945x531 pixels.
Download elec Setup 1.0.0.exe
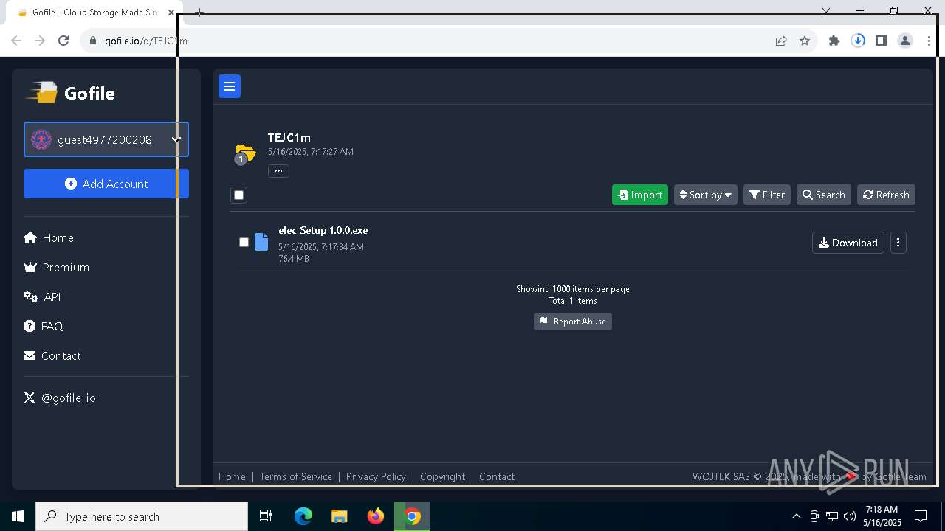pos(848,243)
